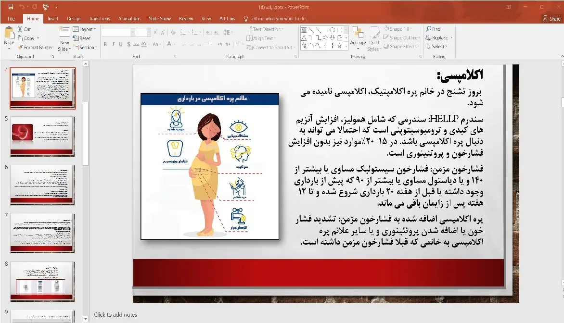
Task: Toggle text Shadow formatting
Action: [128, 44]
